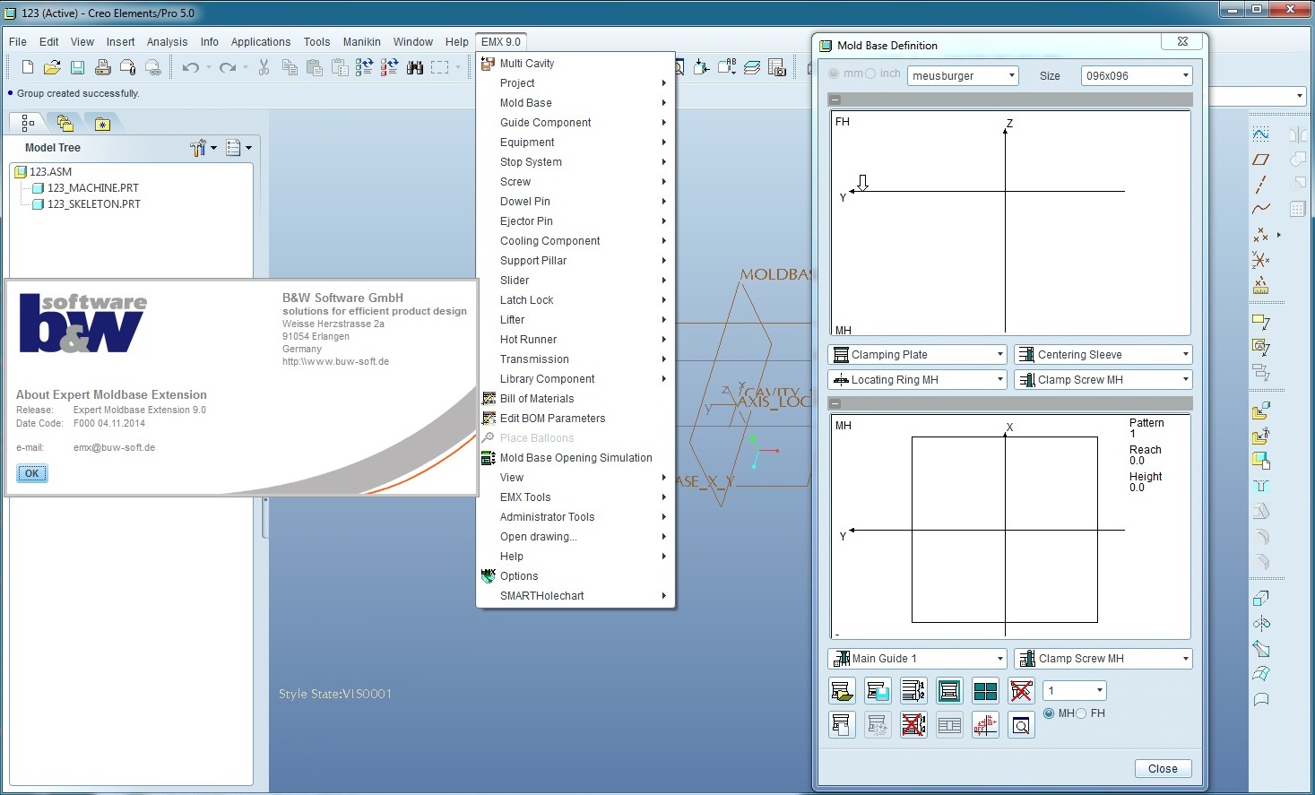
Task: Open the Cooling Component submenu
Action: tap(575, 241)
